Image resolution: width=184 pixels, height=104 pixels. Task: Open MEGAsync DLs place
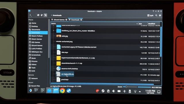click(36, 52)
